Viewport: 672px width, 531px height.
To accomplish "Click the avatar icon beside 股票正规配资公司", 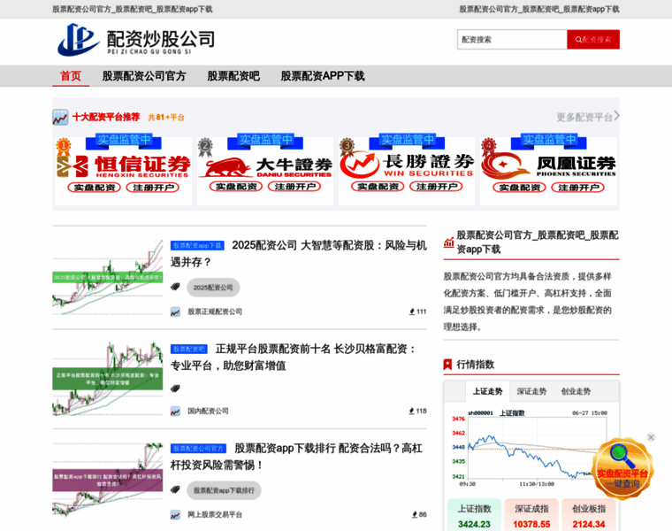I will (x=175, y=312).
